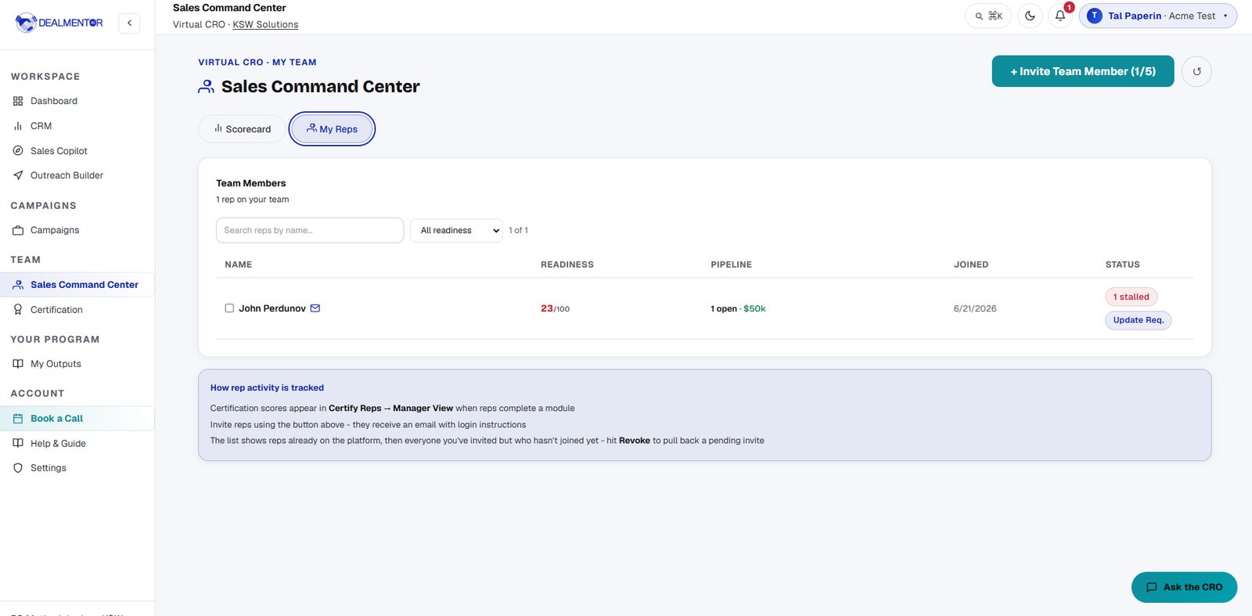Click the DealMentor logo
This screenshot has height=616, width=1252.
coord(59,23)
